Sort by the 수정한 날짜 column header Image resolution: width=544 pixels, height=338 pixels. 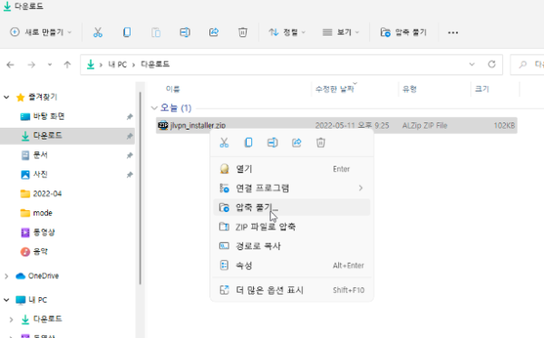335,89
